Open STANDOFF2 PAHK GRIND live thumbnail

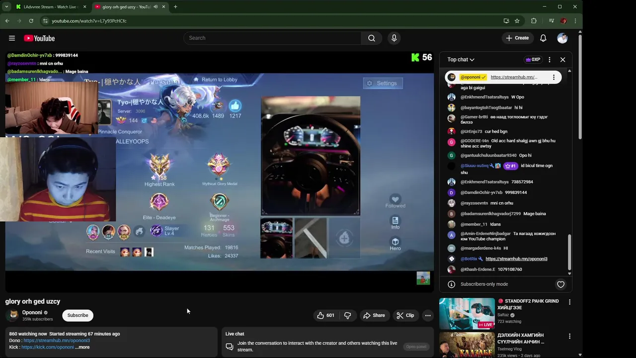(467, 314)
